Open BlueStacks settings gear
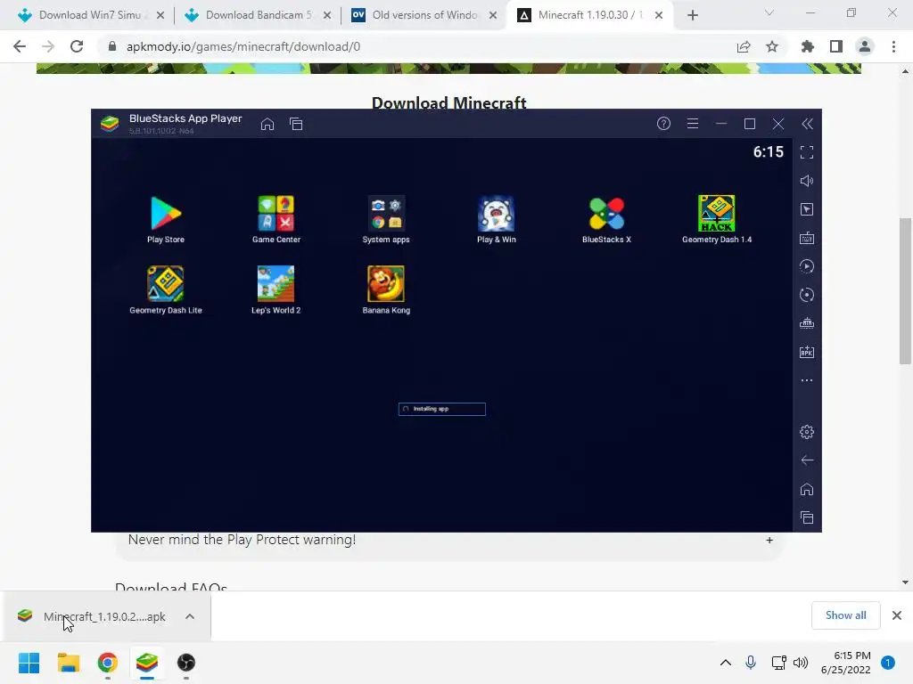 [x=806, y=432]
